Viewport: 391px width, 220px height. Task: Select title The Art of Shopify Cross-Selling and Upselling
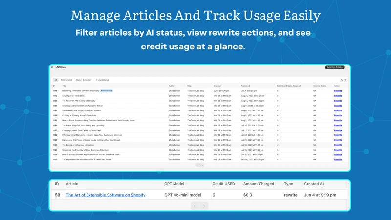(83, 126)
